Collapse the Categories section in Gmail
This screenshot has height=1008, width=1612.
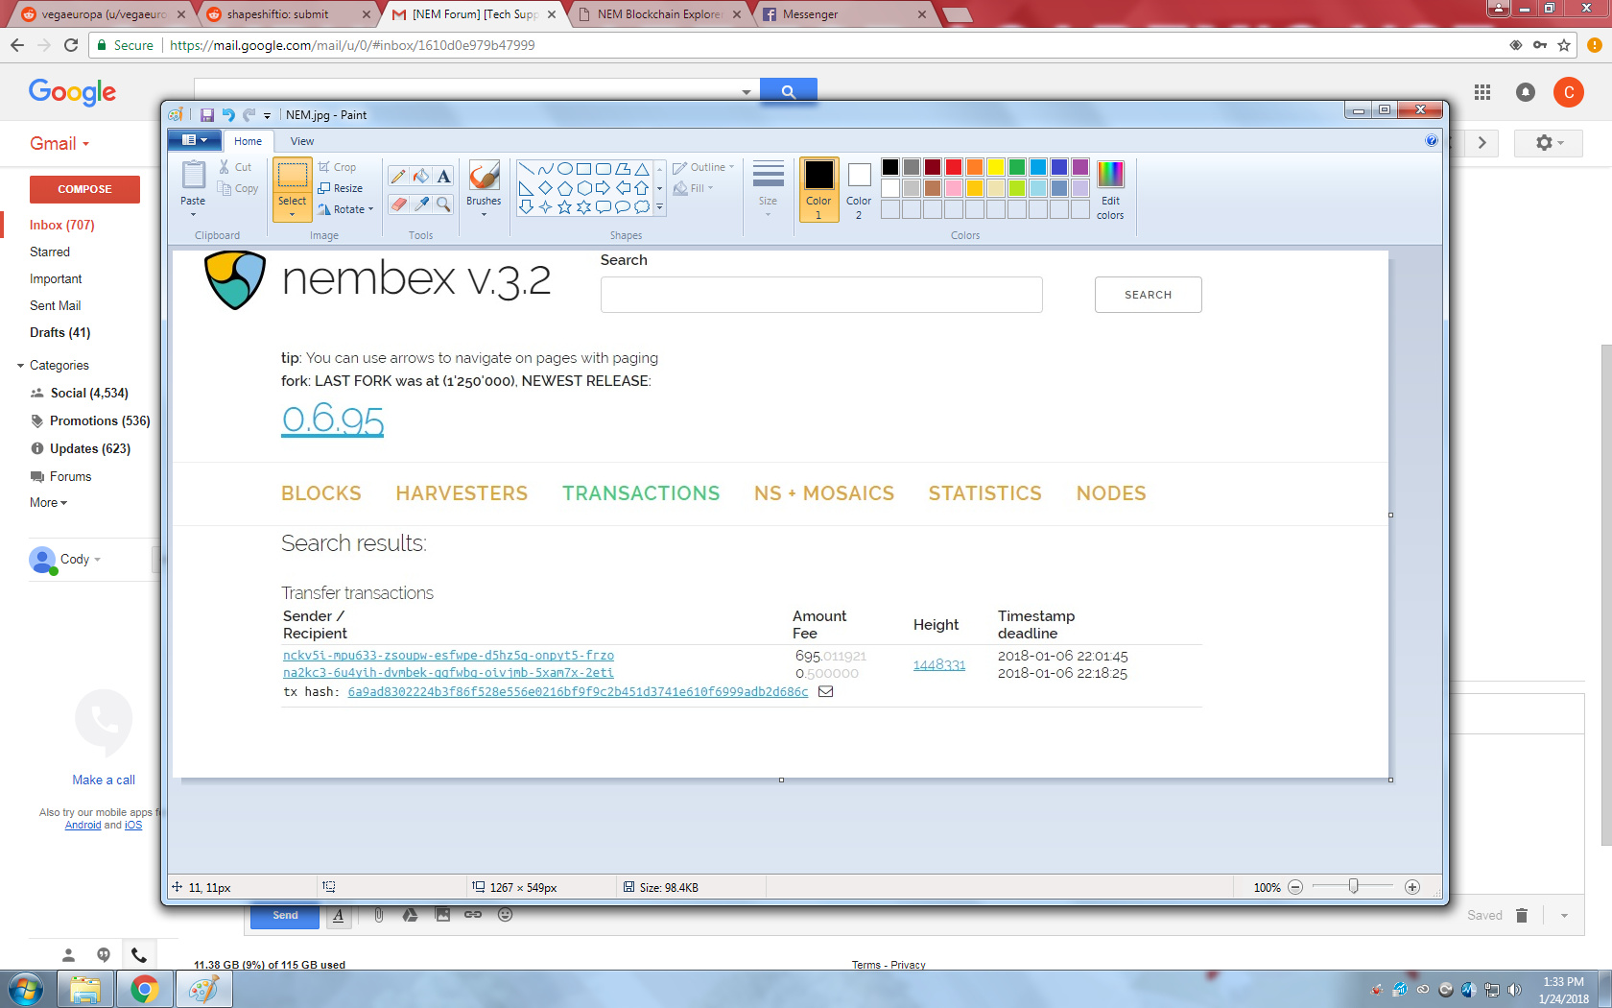[21, 366]
